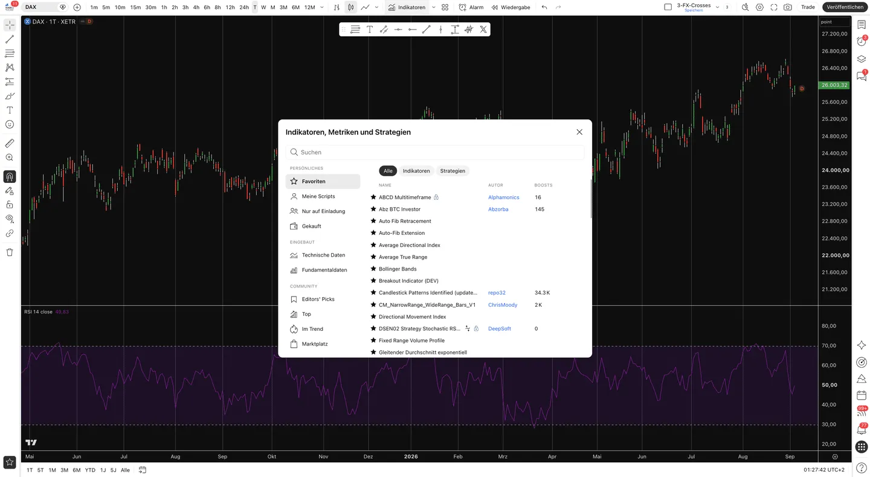The width and height of the screenshot is (870, 477).
Task: Toggle magnet mode
Action: (x=10, y=176)
